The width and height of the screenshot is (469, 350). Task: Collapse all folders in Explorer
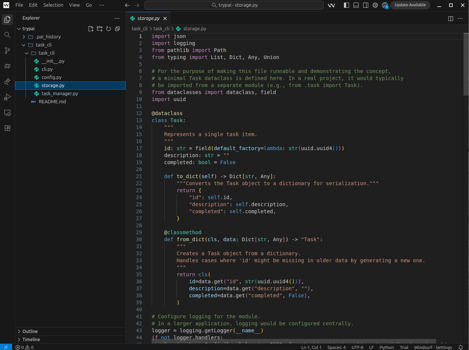117,29
